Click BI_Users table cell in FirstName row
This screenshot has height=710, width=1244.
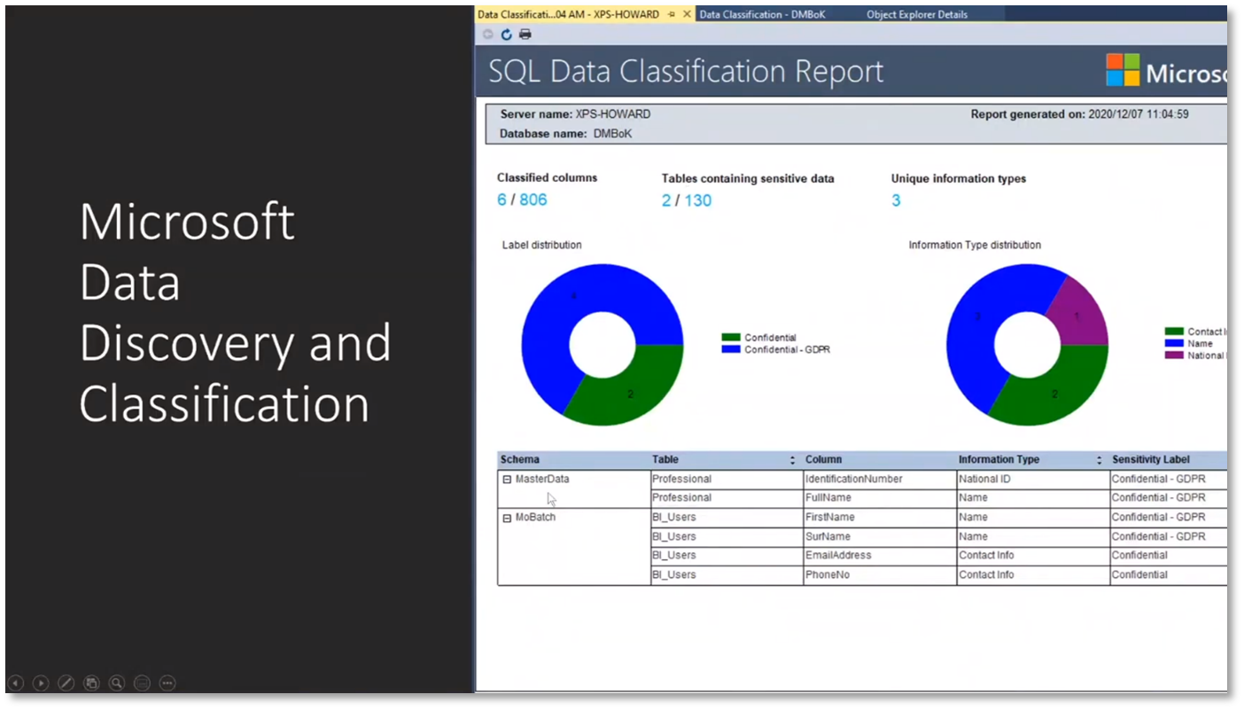(x=727, y=518)
